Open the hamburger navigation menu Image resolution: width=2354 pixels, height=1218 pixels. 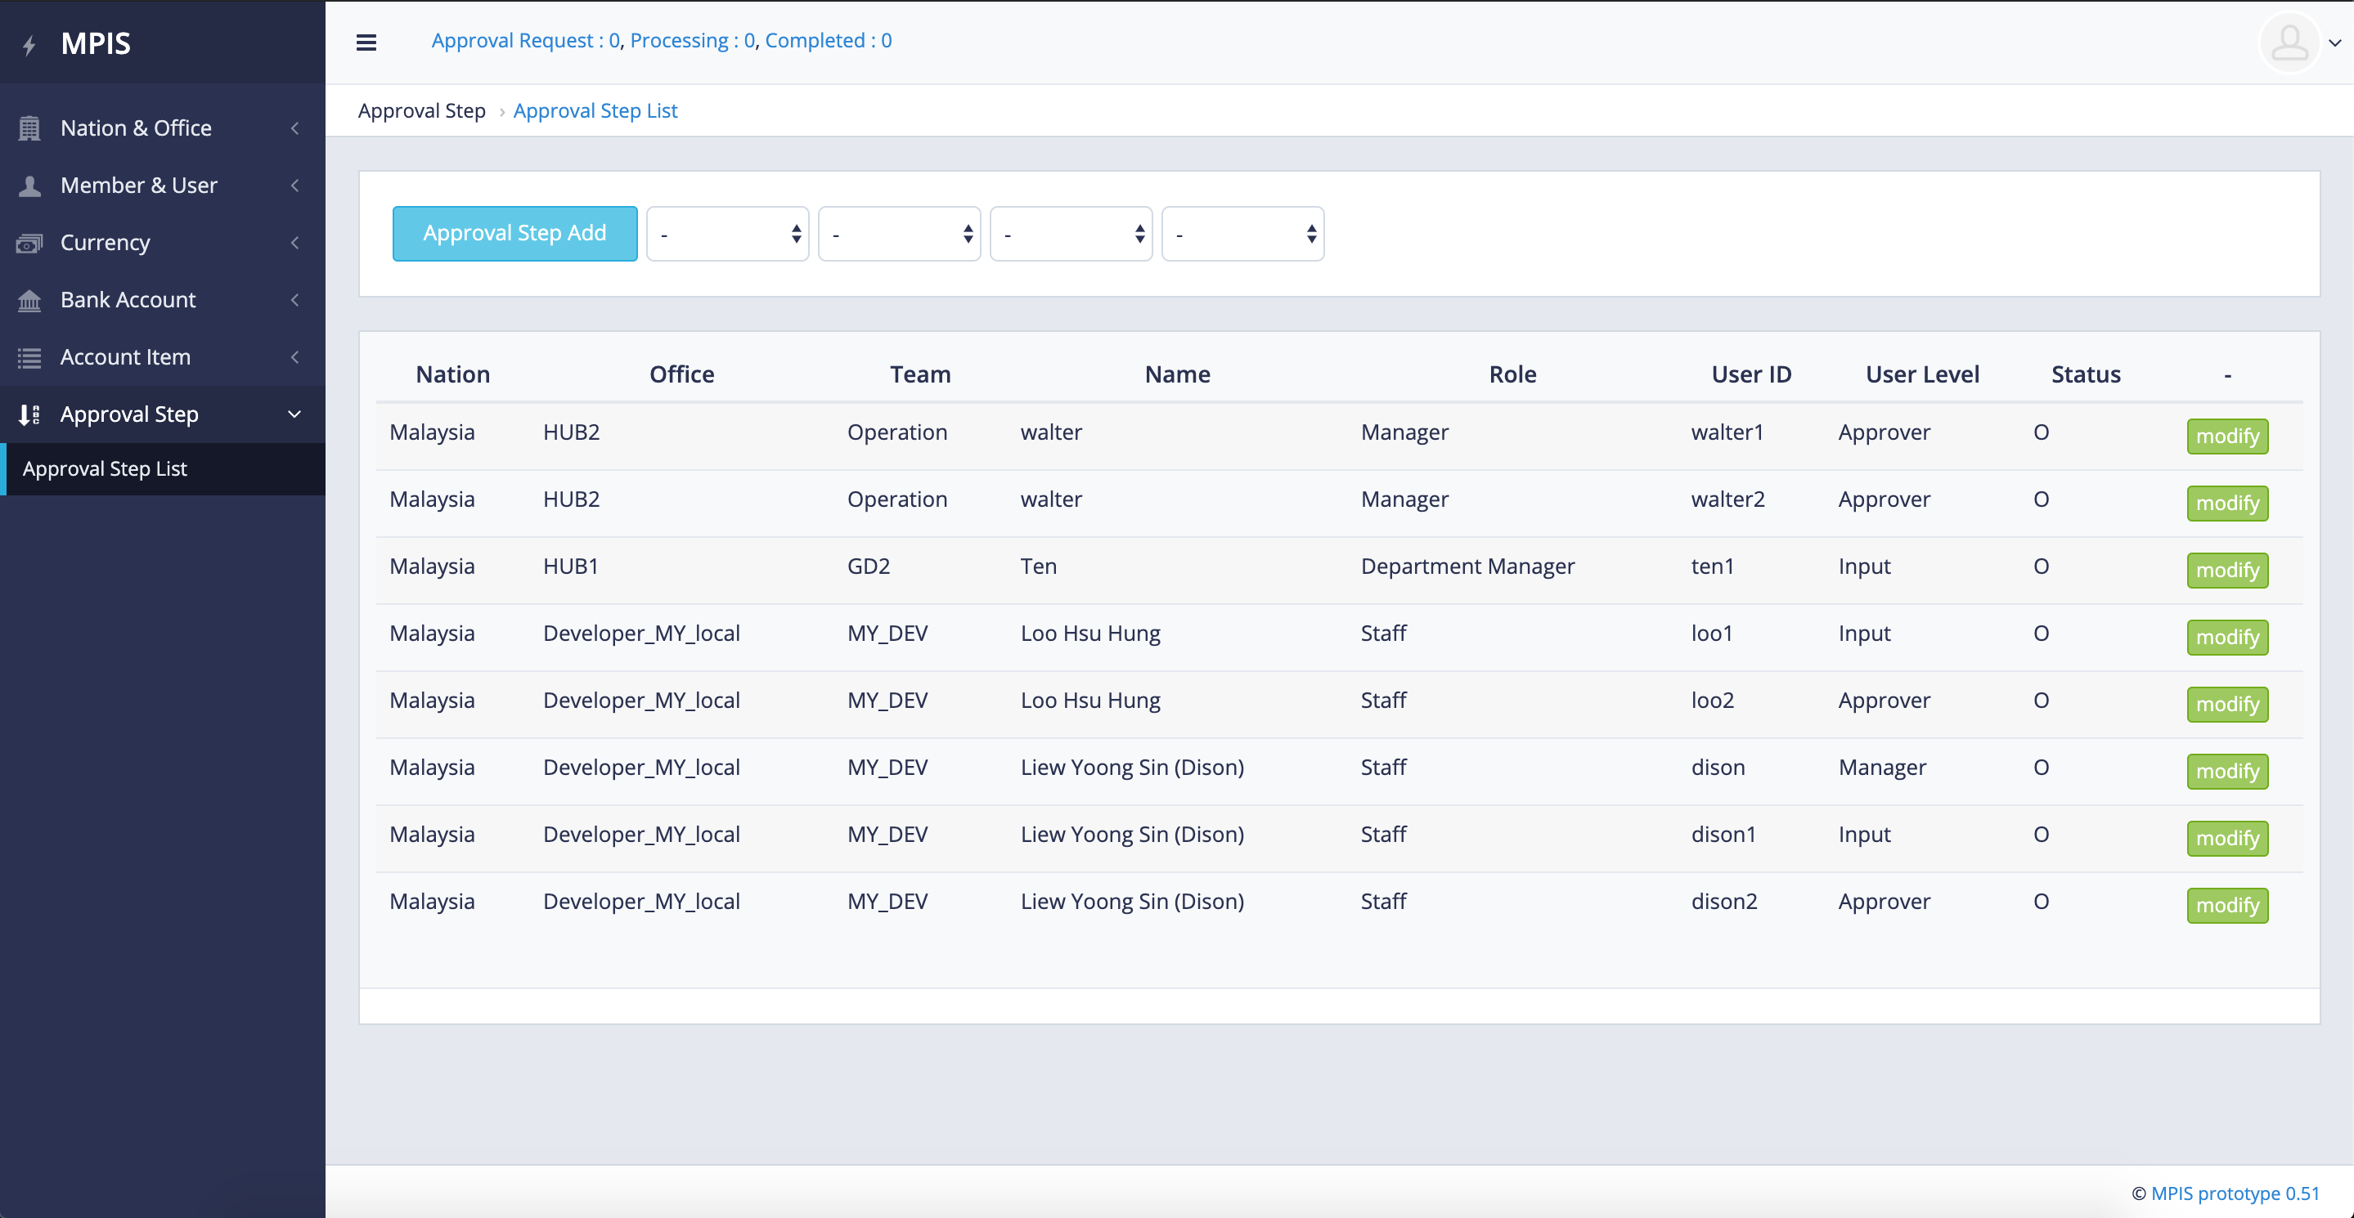click(x=366, y=42)
